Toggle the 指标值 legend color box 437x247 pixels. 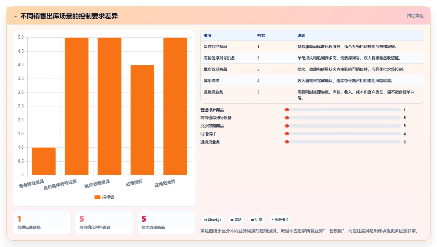(x=97, y=197)
